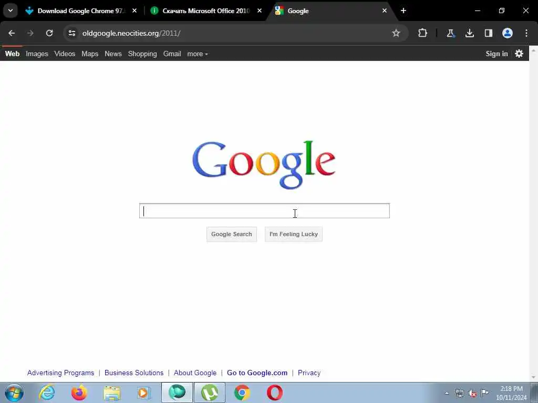The height and width of the screenshot is (403, 538).
Task: Open Videos in Google navigation bar
Action: pyautogui.click(x=65, y=54)
